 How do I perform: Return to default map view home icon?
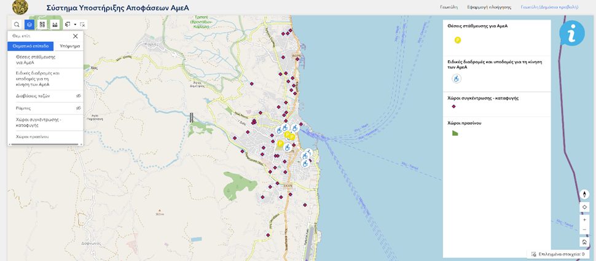tap(584, 243)
